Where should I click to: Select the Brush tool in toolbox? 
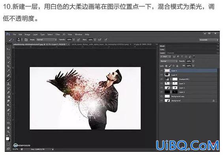(x=8, y=79)
